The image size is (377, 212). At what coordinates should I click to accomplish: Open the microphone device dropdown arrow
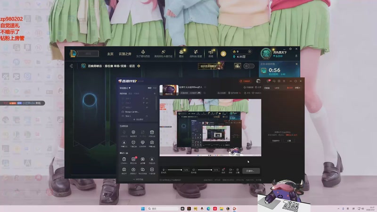pos(166,170)
